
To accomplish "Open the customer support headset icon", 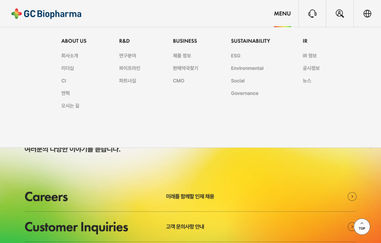I will pyautogui.click(x=312, y=14).
